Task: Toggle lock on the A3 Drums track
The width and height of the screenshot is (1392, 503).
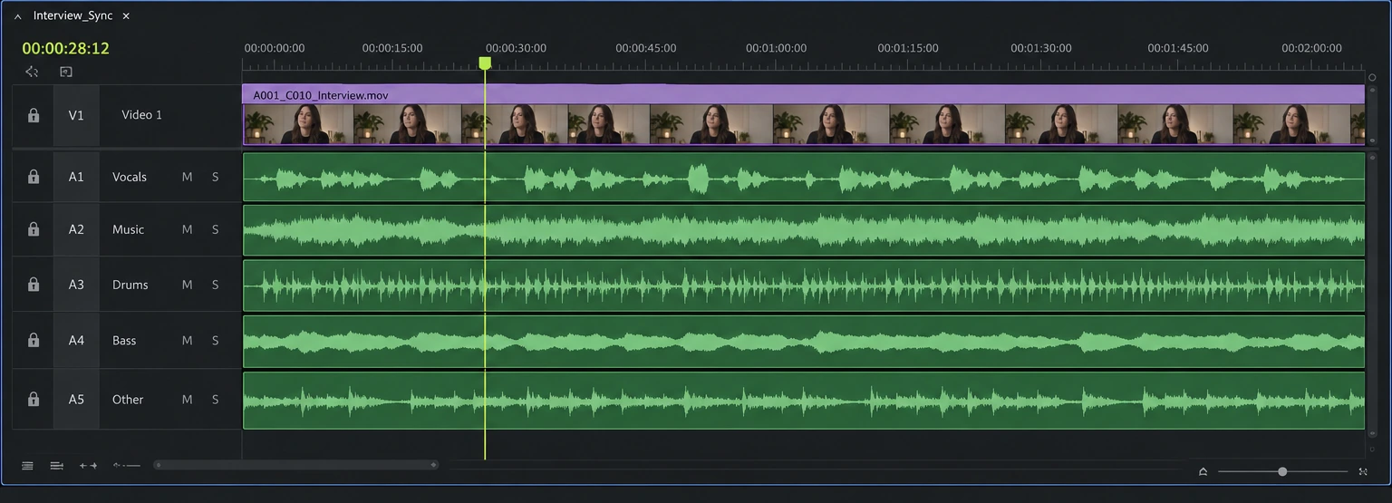Action: [x=34, y=285]
